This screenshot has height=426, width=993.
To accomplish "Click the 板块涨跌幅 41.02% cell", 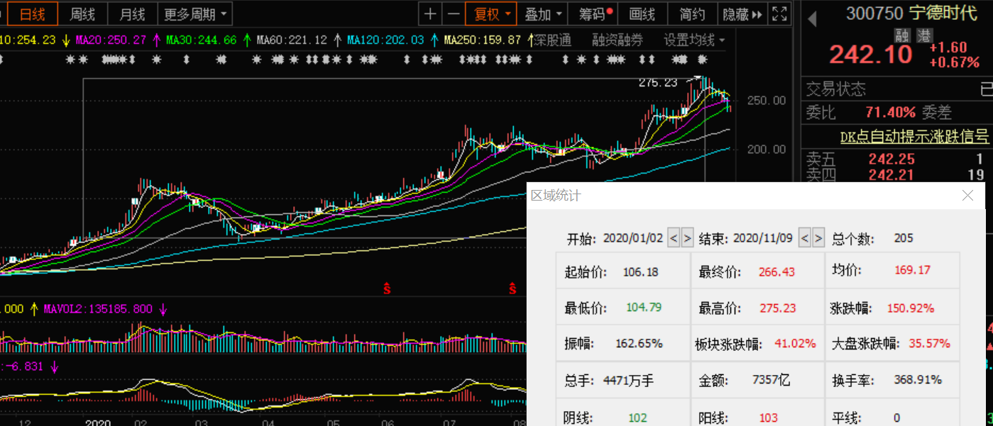I will coord(757,344).
